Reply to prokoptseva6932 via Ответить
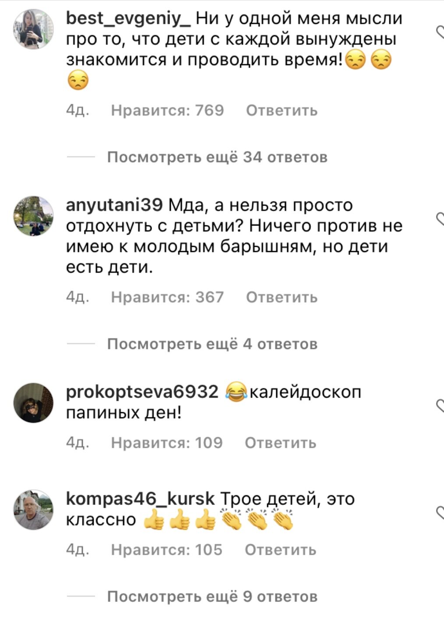Screen dimensions: 444x635 tap(280, 443)
